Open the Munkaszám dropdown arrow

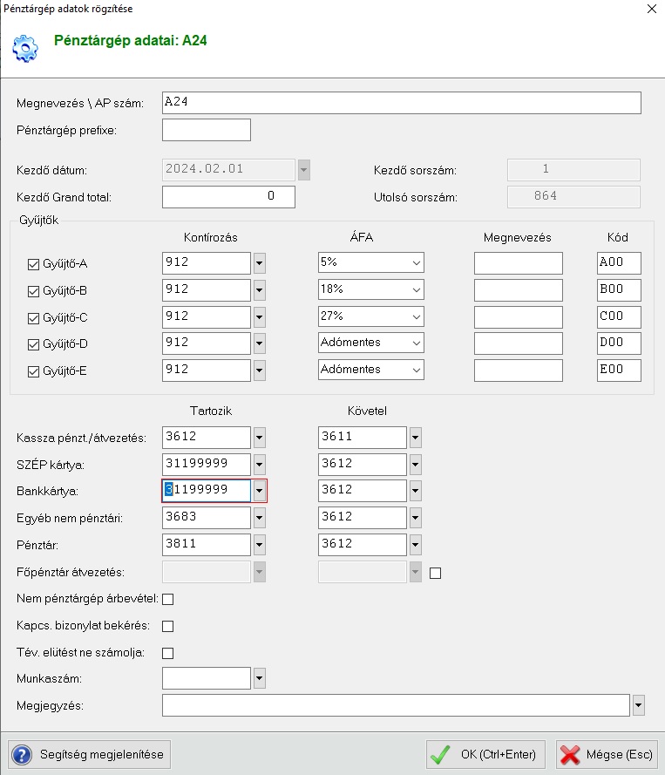pos(259,677)
